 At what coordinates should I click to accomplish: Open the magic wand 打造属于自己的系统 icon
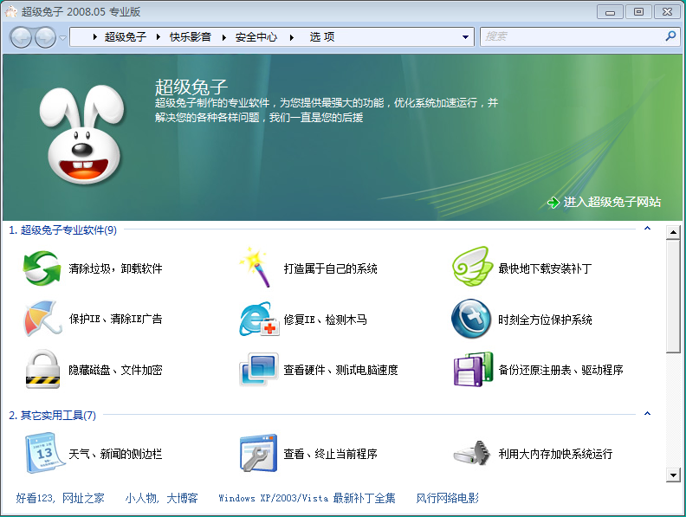click(256, 268)
